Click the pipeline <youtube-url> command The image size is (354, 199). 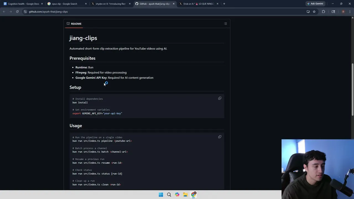[102, 141]
